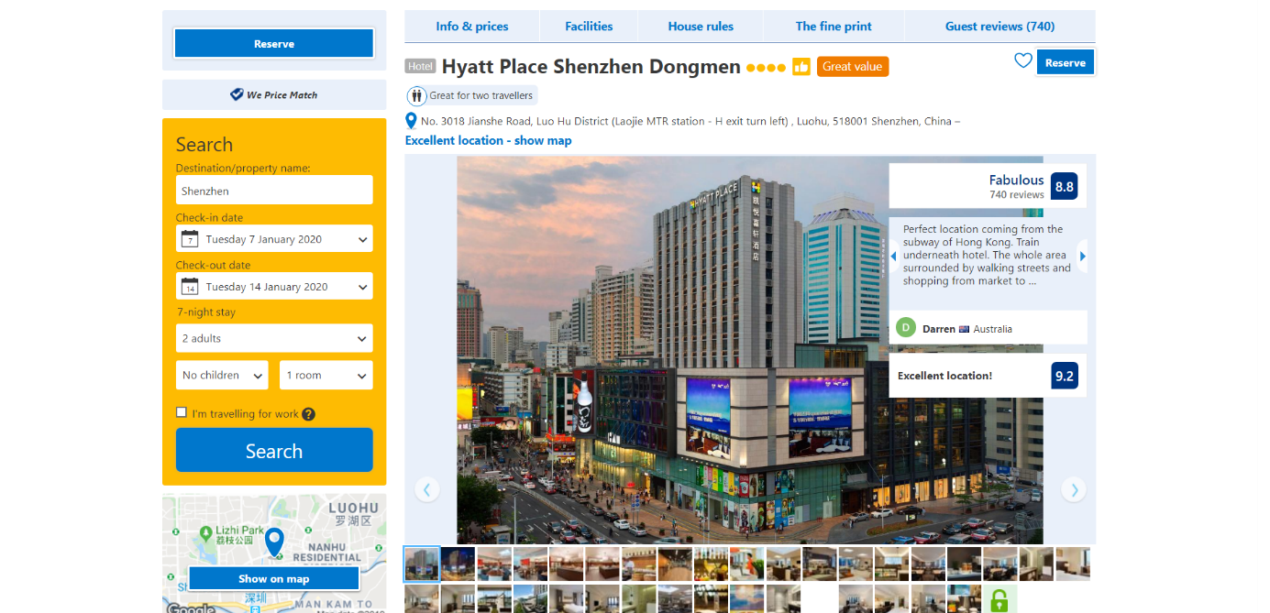The image size is (1270, 613).
Task: Click the Hyatt Place Shenzhen Dongmen title
Action: tap(591, 67)
